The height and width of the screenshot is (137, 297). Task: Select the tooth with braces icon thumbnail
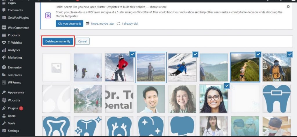pos(276,99)
